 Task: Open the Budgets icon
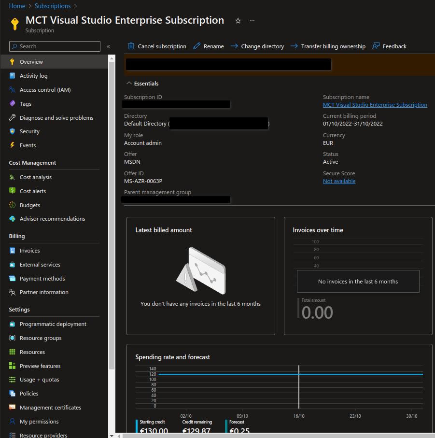click(x=12, y=205)
